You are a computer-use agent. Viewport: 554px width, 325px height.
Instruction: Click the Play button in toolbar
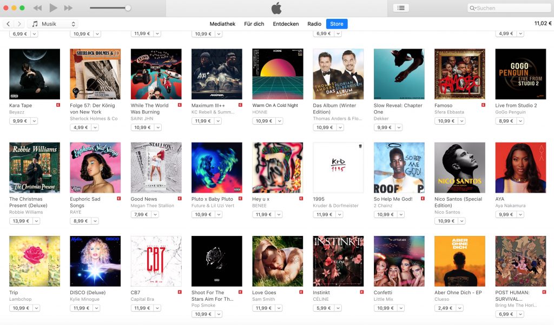53,8
